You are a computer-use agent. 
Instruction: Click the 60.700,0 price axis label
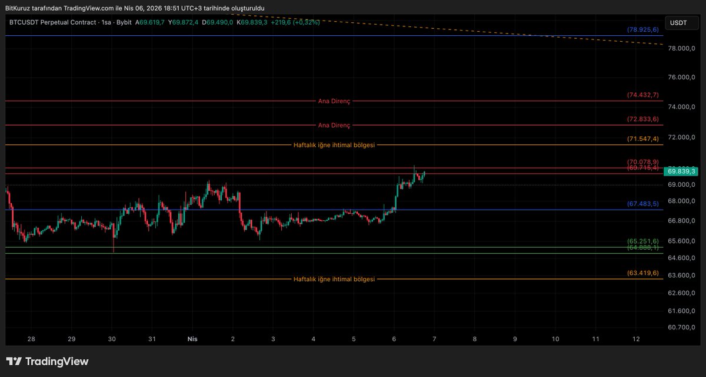pyautogui.click(x=682, y=327)
